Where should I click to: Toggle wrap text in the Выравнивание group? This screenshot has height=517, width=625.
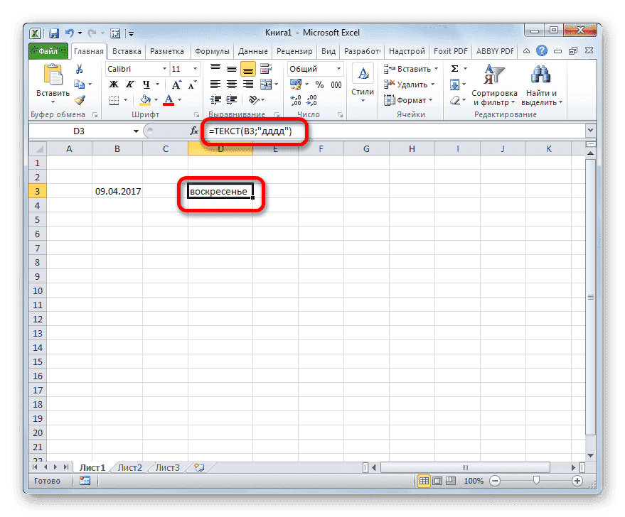coord(265,69)
